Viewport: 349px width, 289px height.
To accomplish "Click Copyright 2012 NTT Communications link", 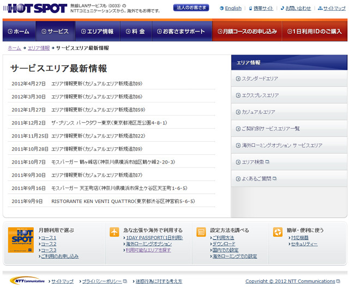I will point(290,281).
